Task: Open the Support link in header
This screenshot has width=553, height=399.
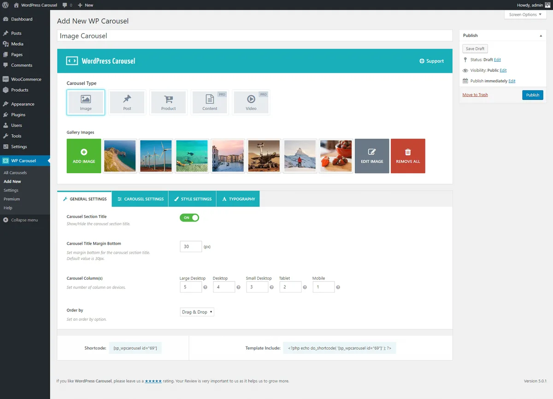Action: pos(432,61)
